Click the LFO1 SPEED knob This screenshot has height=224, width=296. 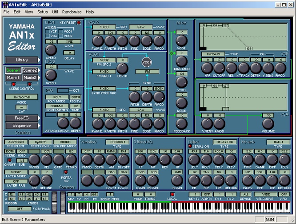pos(51,50)
